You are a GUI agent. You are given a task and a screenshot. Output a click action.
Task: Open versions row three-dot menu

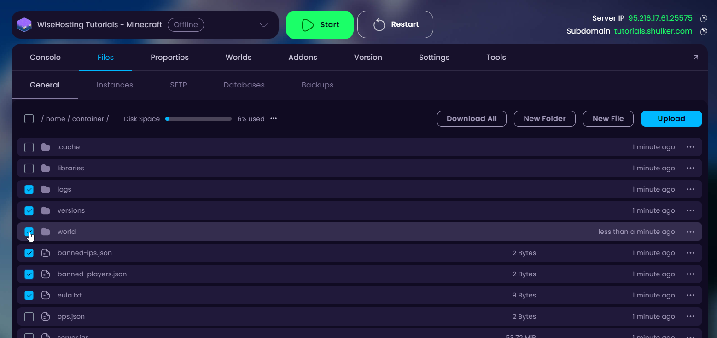[690, 210]
